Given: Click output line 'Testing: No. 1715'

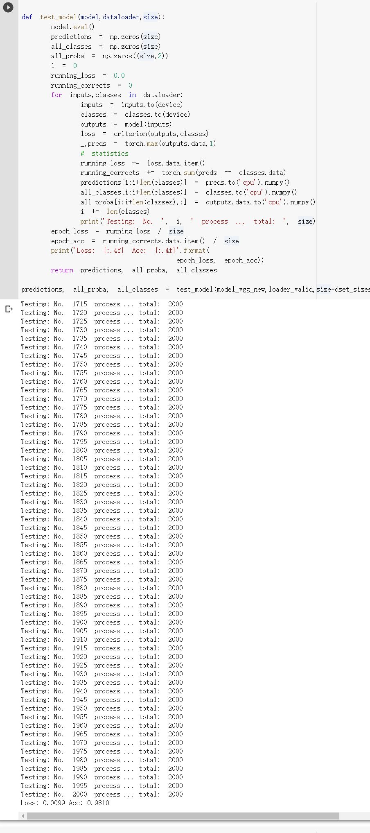Looking at the screenshot, I should [x=102, y=304].
